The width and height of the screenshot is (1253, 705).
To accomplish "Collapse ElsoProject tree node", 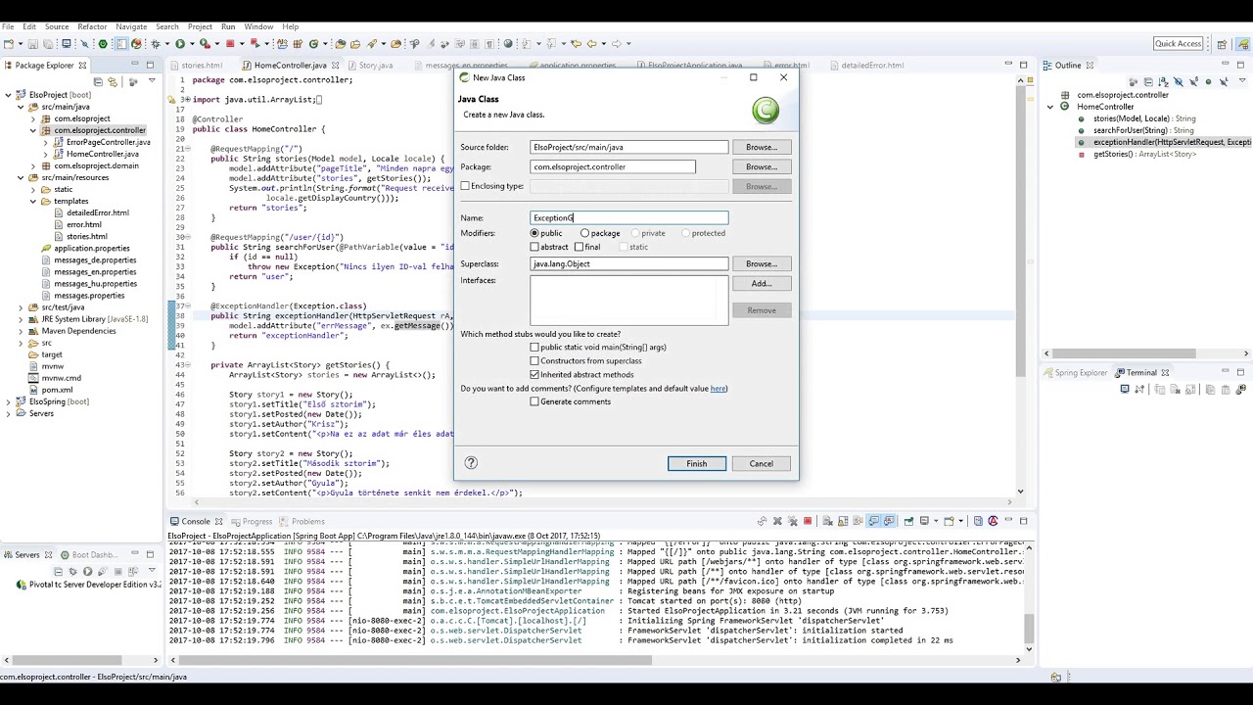I will 8,95.
